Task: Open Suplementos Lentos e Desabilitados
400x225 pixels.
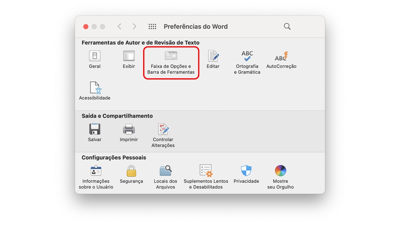Action: pyautogui.click(x=206, y=177)
